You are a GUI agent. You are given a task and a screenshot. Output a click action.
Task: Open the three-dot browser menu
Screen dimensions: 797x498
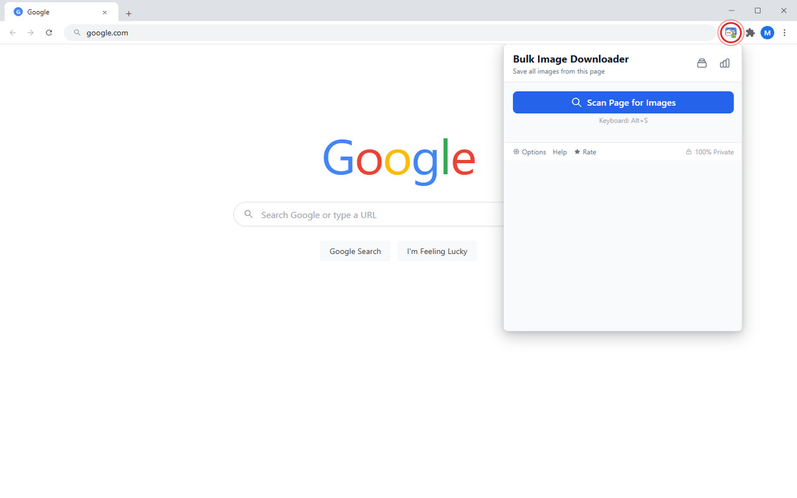(785, 32)
